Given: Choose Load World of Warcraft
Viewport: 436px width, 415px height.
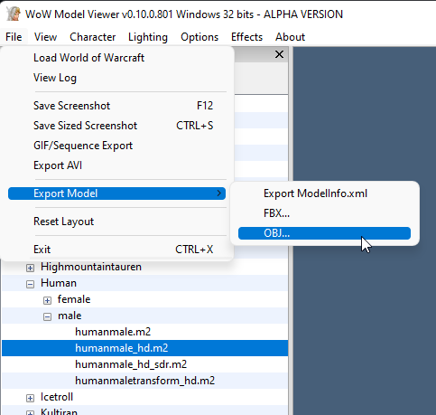Looking at the screenshot, I should 116,58.
